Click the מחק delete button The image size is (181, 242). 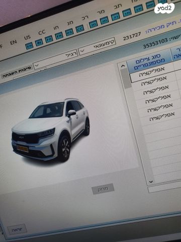(x=103, y=189)
